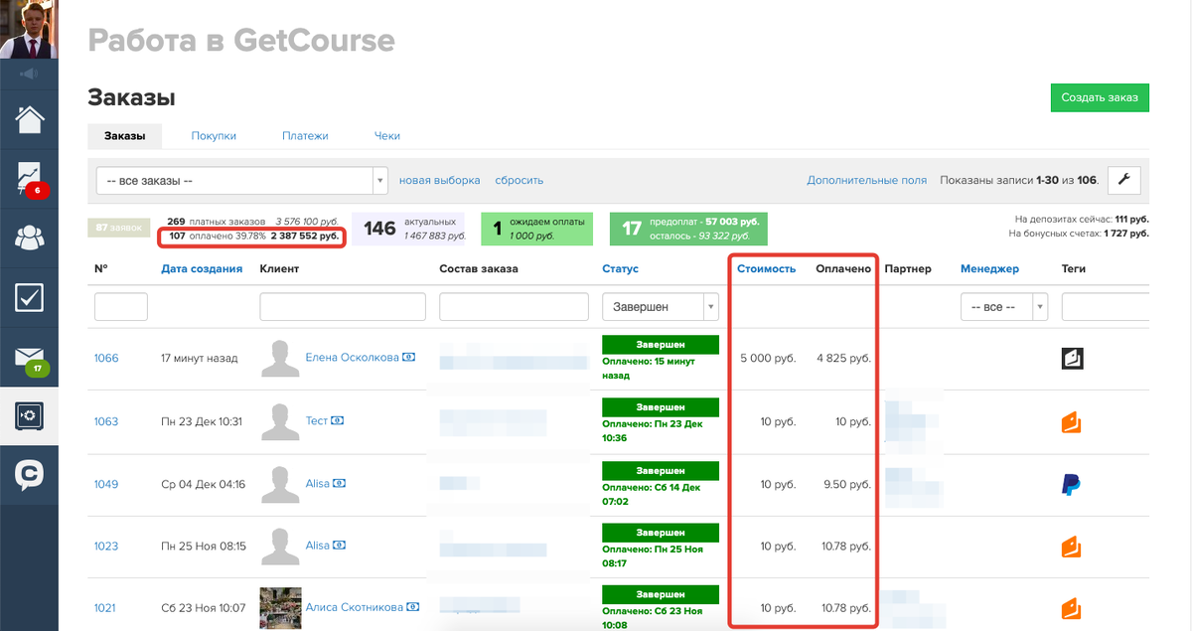Expand the 'все заказы' dropdown
The height and width of the screenshot is (631, 1192).
[241, 181]
